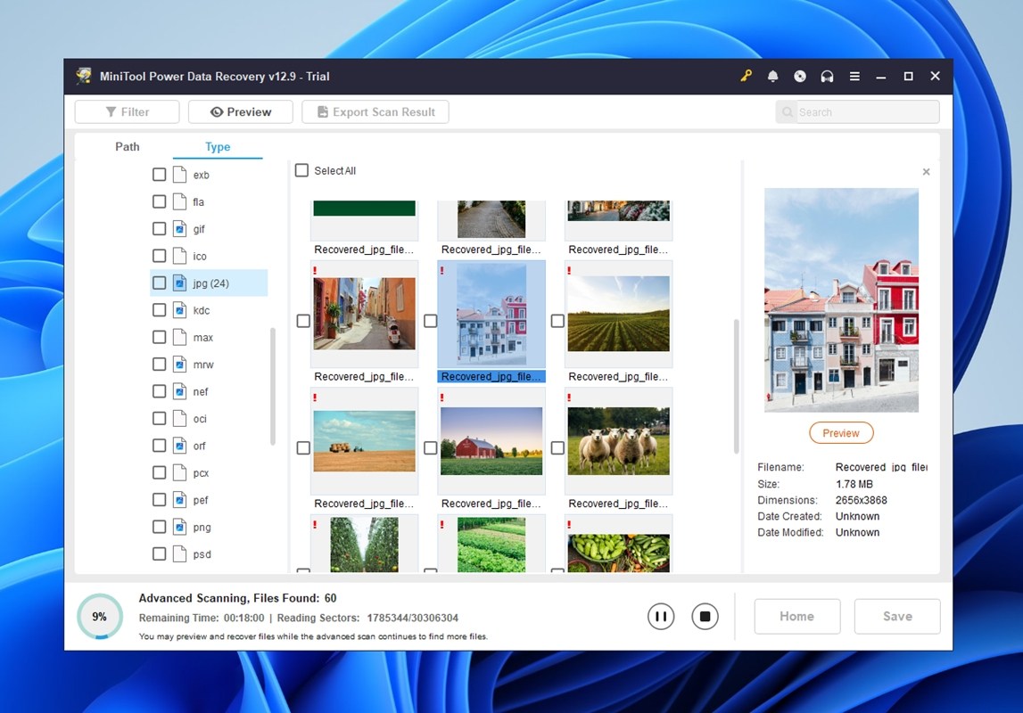The image size is (1023, 713).
Task: Click the nef file type icon
Action: 179,391
